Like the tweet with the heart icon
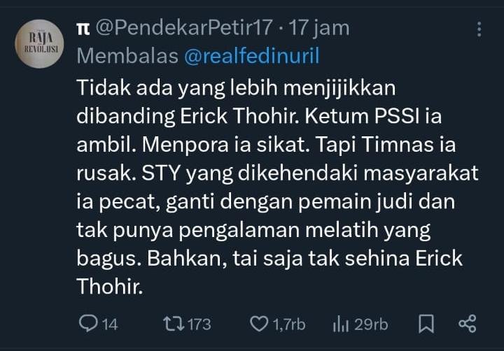Viewport: 504px width, 351px height. (260, 324)
